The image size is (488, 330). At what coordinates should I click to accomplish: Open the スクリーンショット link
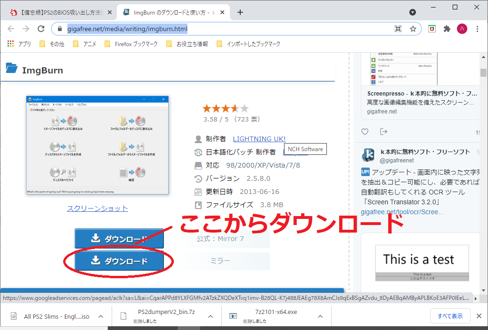(98, 209)
